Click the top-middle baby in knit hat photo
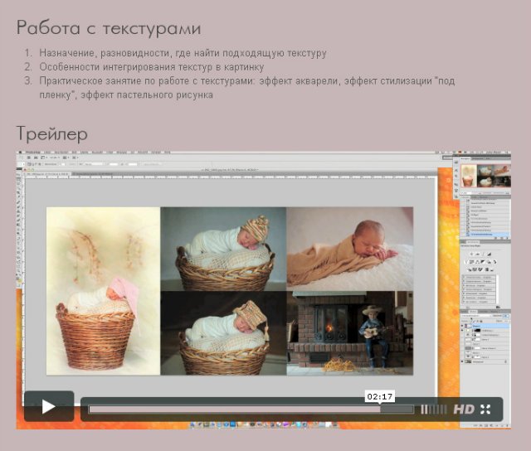This screenshot has height=451, width=531. (223, 248)
